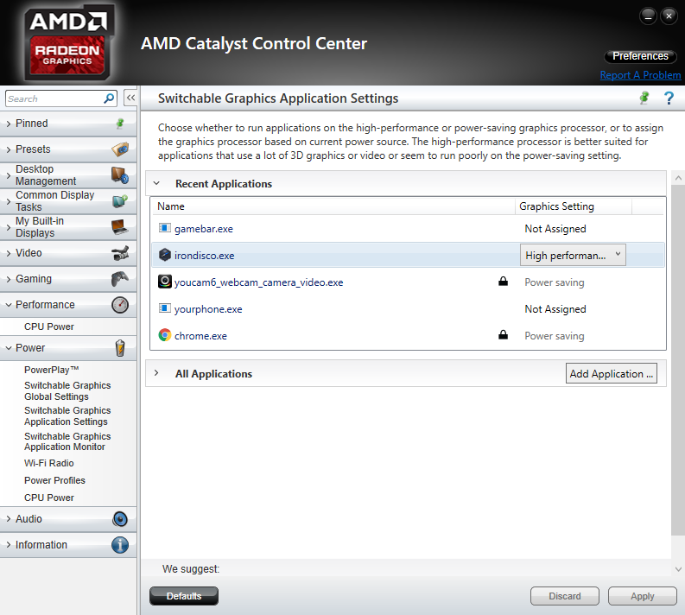
Task: Collapse the Recent Applications section
Action: tap(156, 183)
